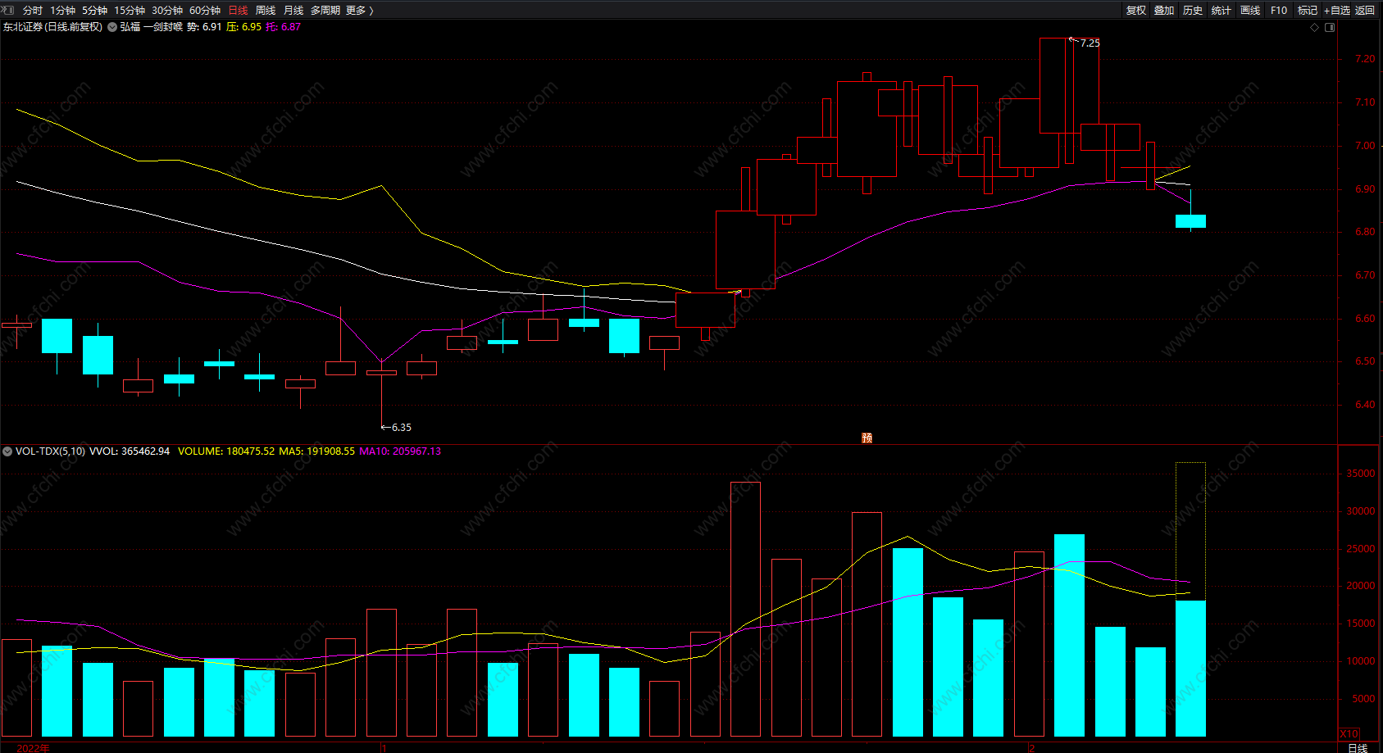Select the dotted yellow projected volume bar
The image size is (1383, 753).
(x=1190, y=532)
